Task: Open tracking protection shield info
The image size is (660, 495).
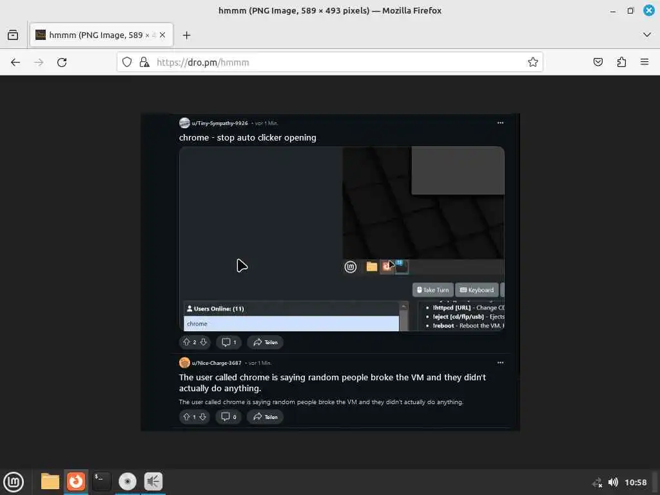Action: coord(127,63)
